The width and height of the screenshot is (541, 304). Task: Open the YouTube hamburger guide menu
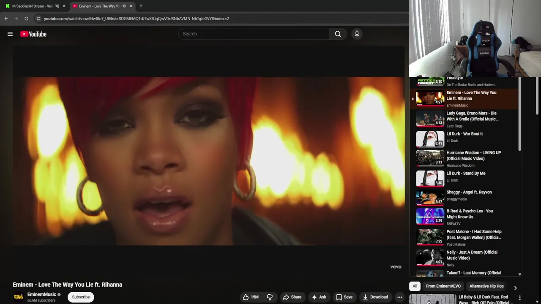tap(10, 34)
